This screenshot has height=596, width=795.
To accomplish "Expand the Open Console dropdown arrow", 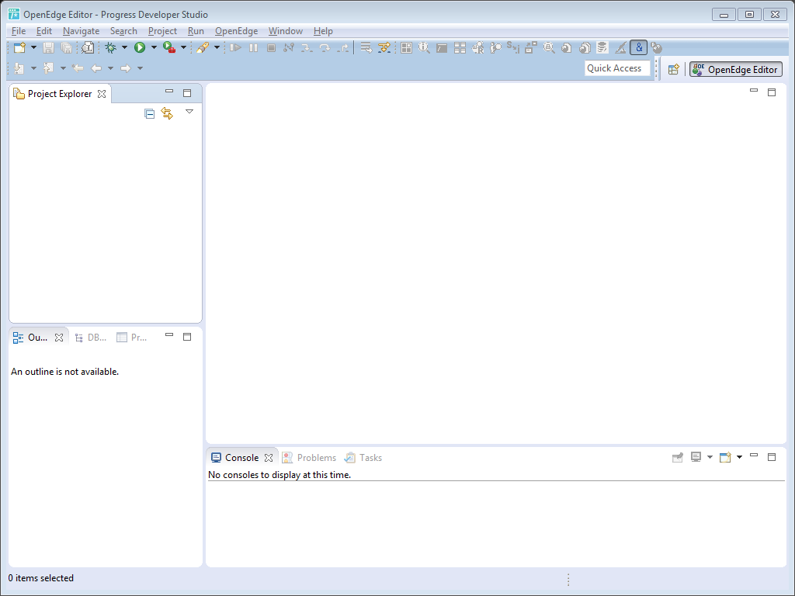I will point(739,457).
